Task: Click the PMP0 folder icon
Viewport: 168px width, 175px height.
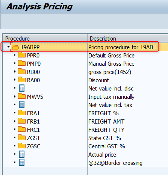Action: point(22,63)
